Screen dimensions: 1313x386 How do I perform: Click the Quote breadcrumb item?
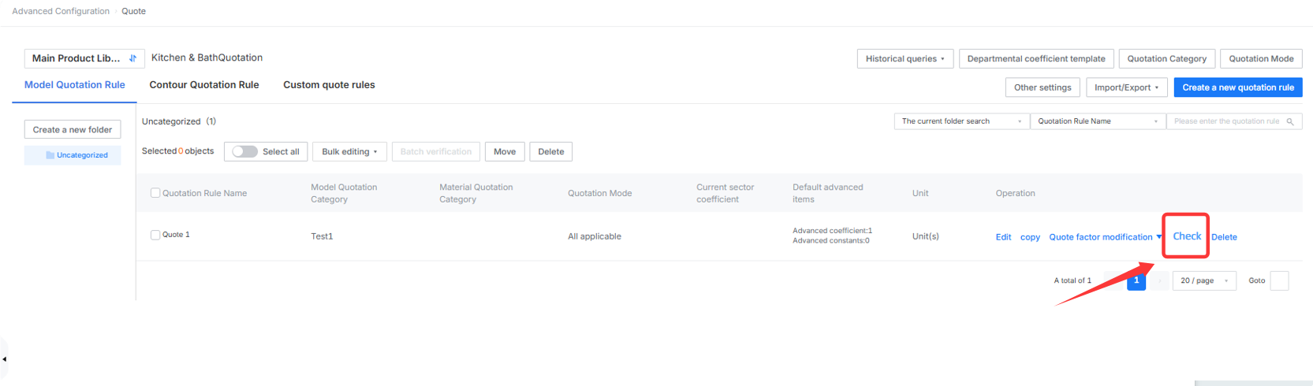pyautogui.click(x=133, y=11)
